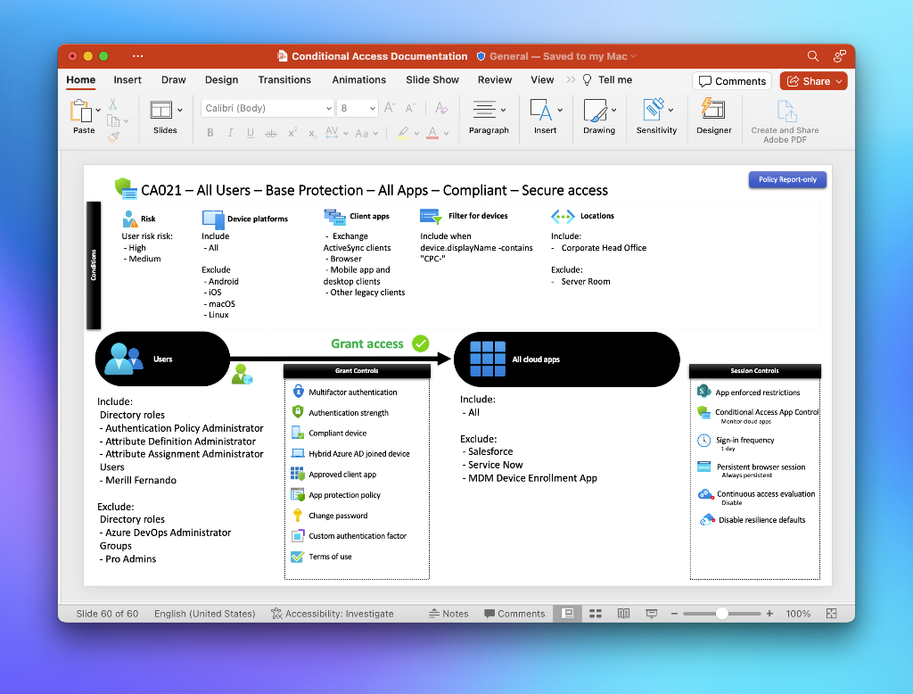Click the search icon in the title bar
913x694 pixels.
click(x=812, y=55)
